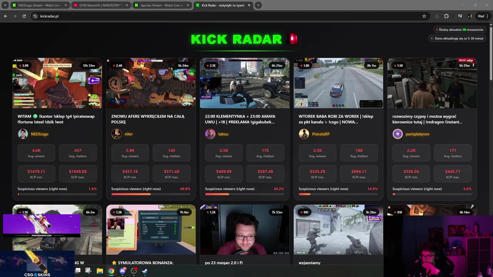Click PisicelaRP avatar icon

(x=304, y=134)
